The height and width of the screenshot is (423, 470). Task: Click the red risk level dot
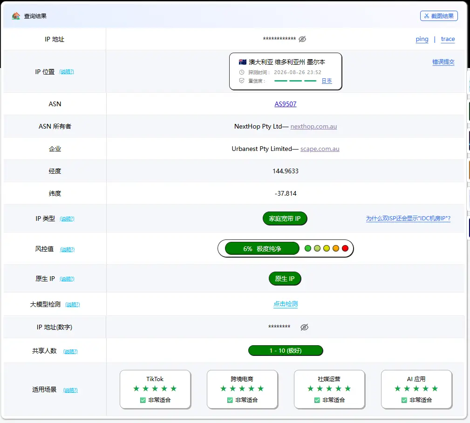click(345, 248)
